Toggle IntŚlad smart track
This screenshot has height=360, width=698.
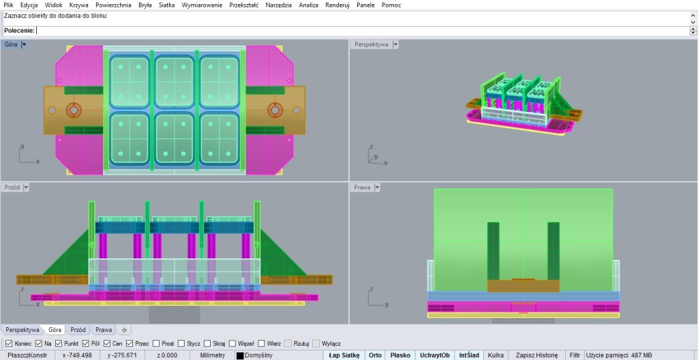pos(469,355)
